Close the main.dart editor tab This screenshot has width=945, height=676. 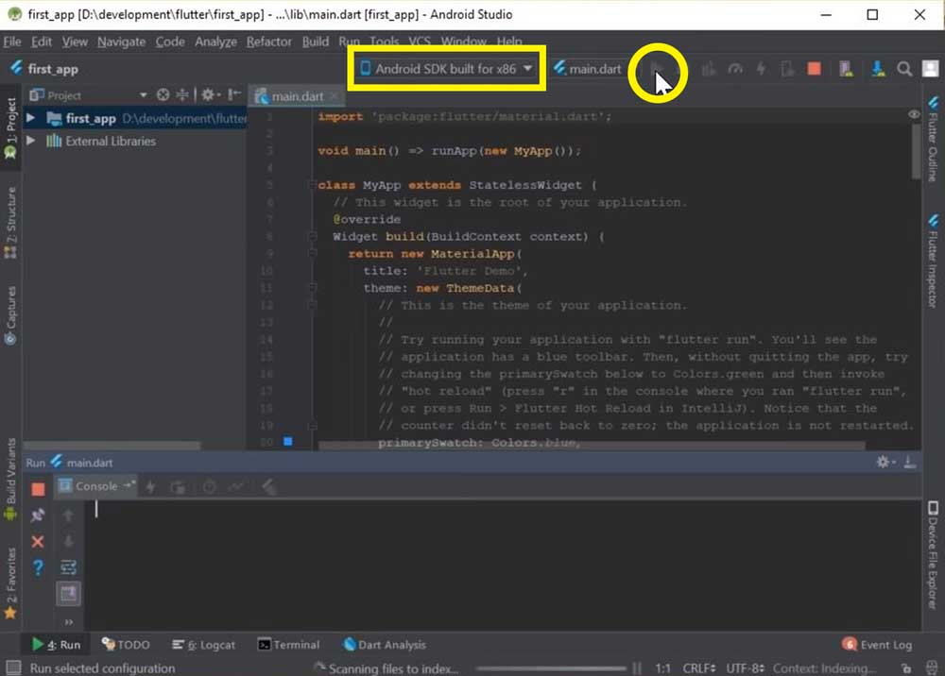335,96
